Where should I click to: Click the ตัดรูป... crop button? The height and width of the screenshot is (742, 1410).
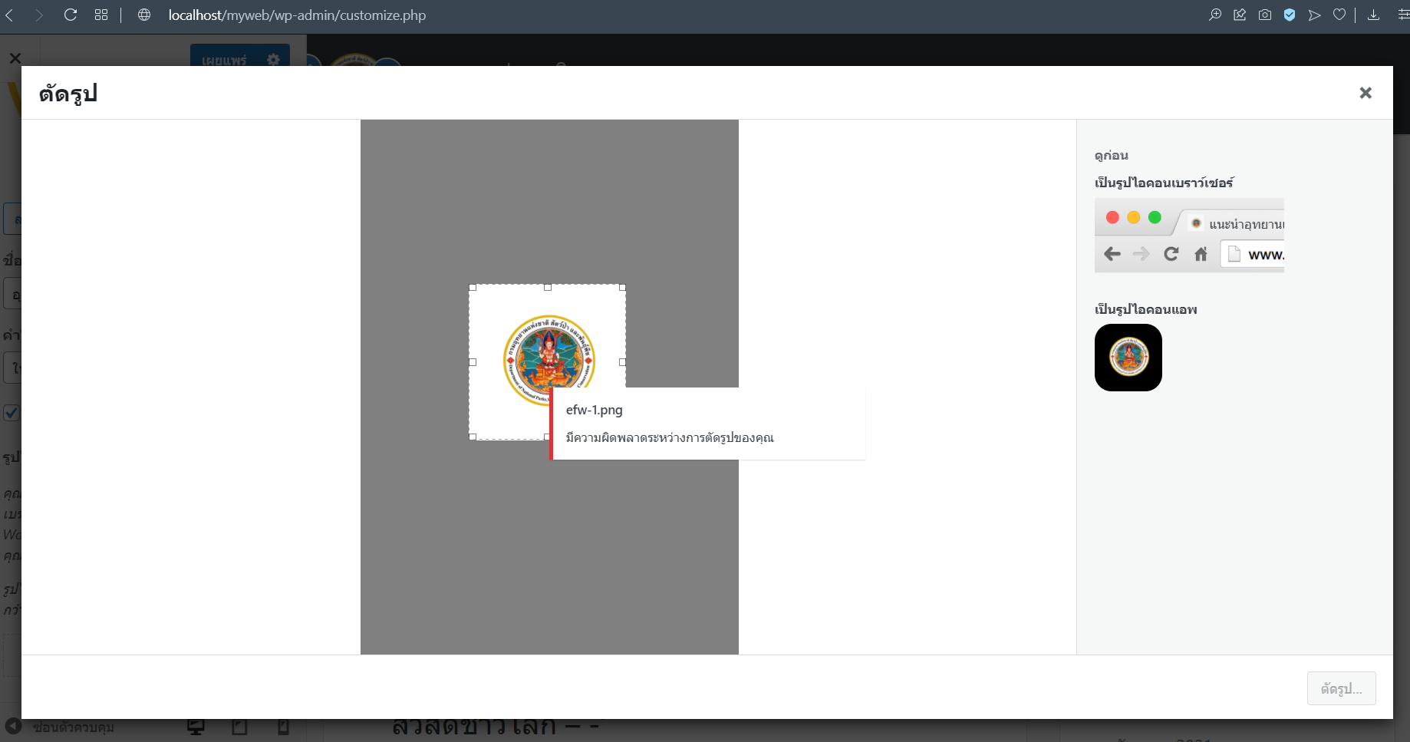1342,689
